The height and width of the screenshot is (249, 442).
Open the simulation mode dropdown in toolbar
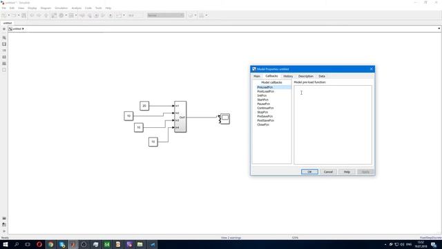[166, 15]
